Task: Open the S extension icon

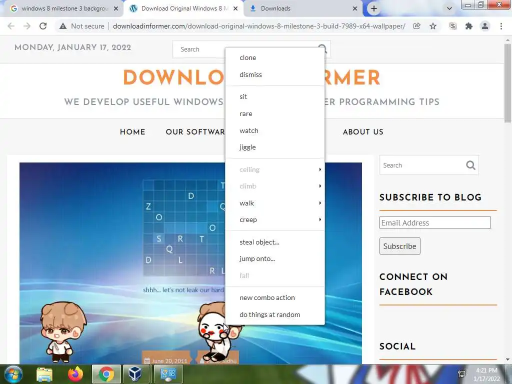Action: [x=452, y=26]
